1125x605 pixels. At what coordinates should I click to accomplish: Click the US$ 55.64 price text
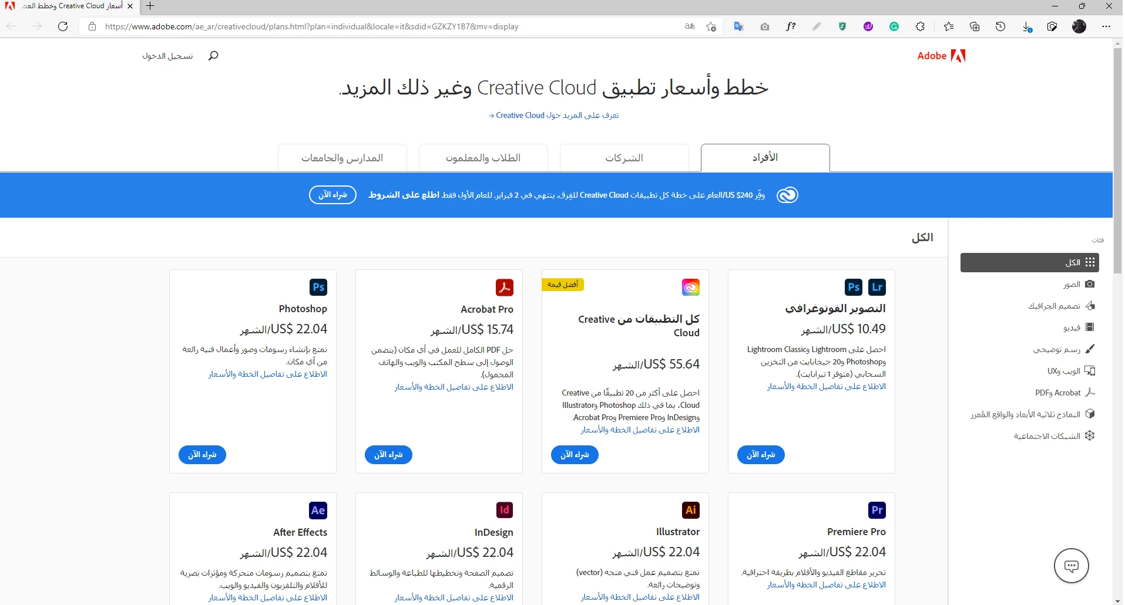656,364
